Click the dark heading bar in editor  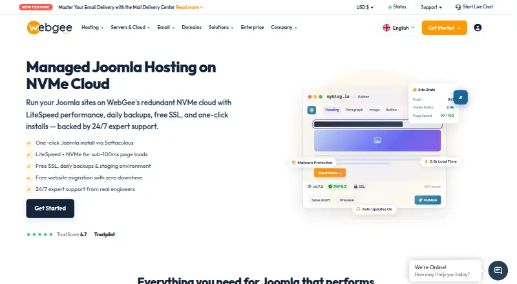point(359,124)
